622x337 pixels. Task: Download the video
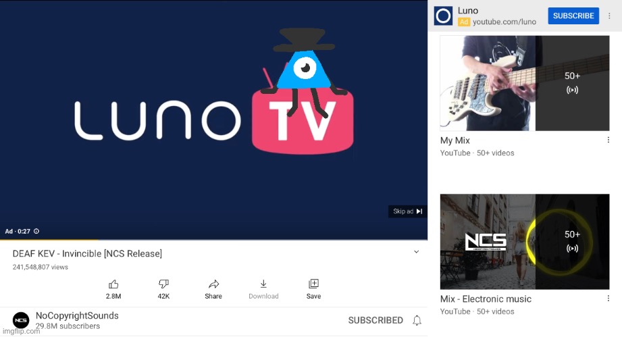[263, 289]
